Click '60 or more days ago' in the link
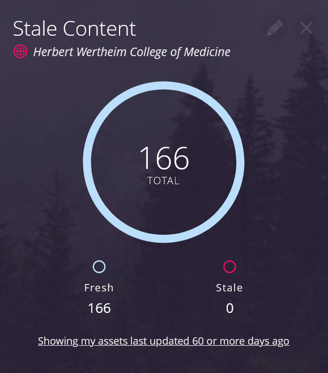This screenshot has height=373, width=328. click(x=241, y=341)
